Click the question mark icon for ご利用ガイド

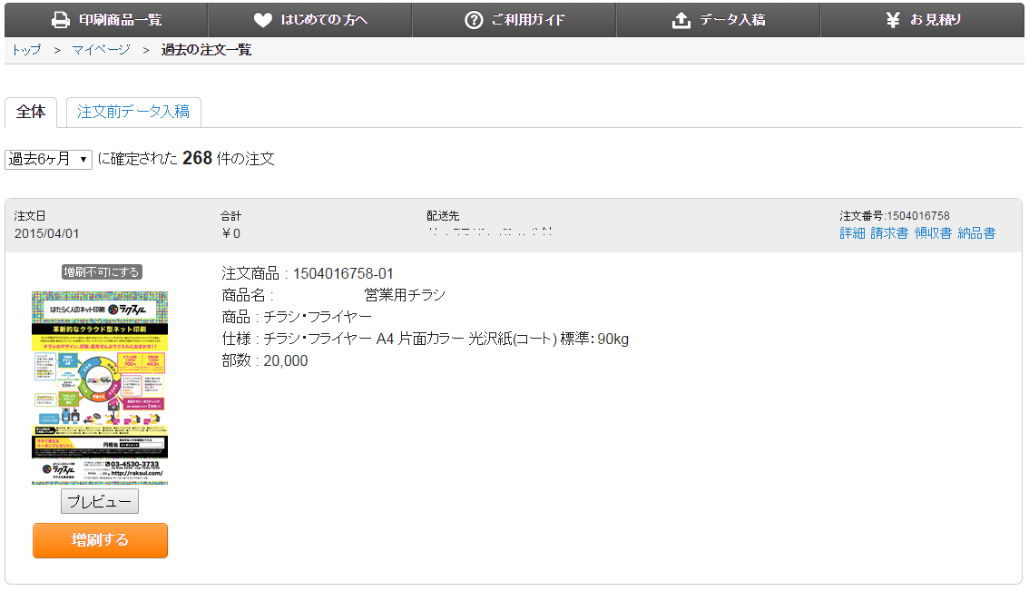[x=474, y=20]
